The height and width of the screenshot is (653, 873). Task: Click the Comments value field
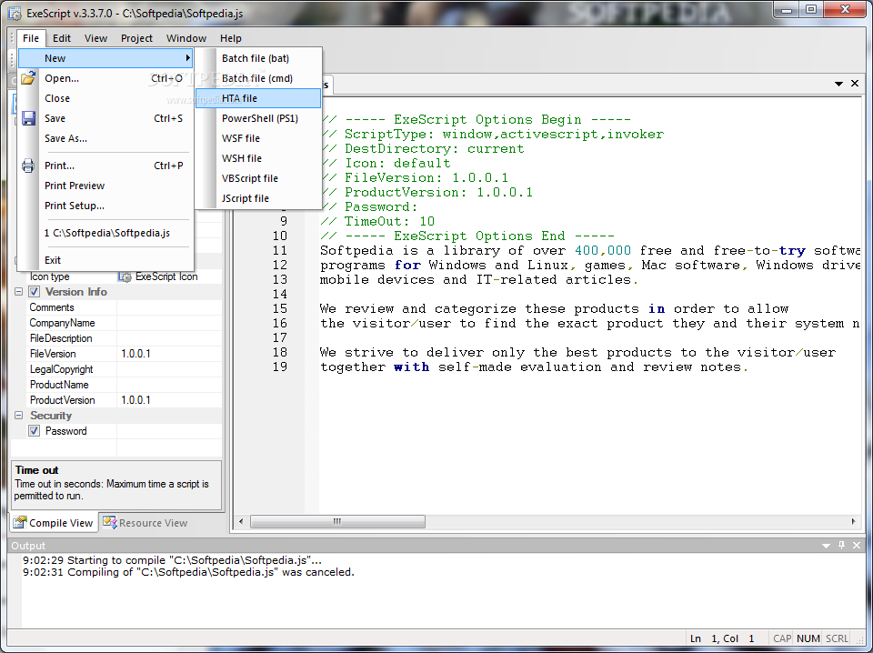click(x=169, y=307)
